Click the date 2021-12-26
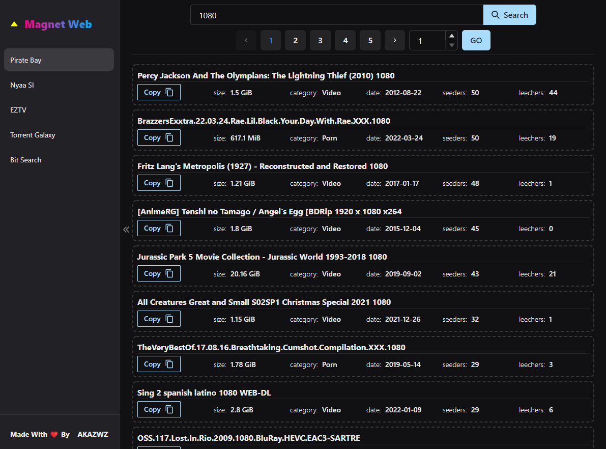The width and height of the screenshot is (606, 449). pos(402,320)
